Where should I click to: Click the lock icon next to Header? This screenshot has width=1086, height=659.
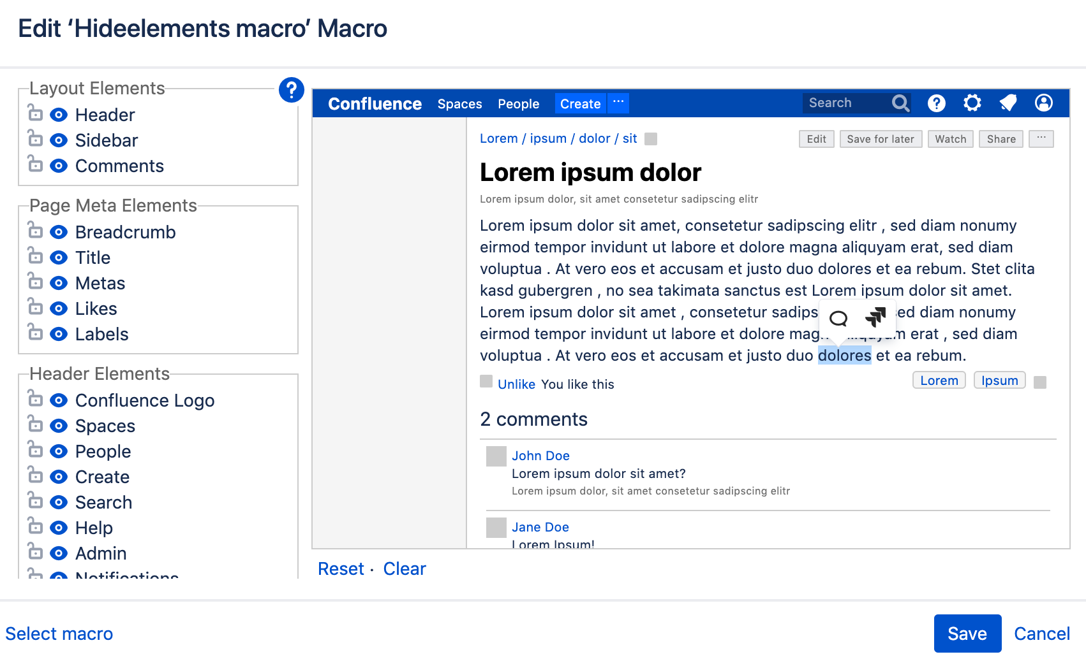(x=35, y=113)
